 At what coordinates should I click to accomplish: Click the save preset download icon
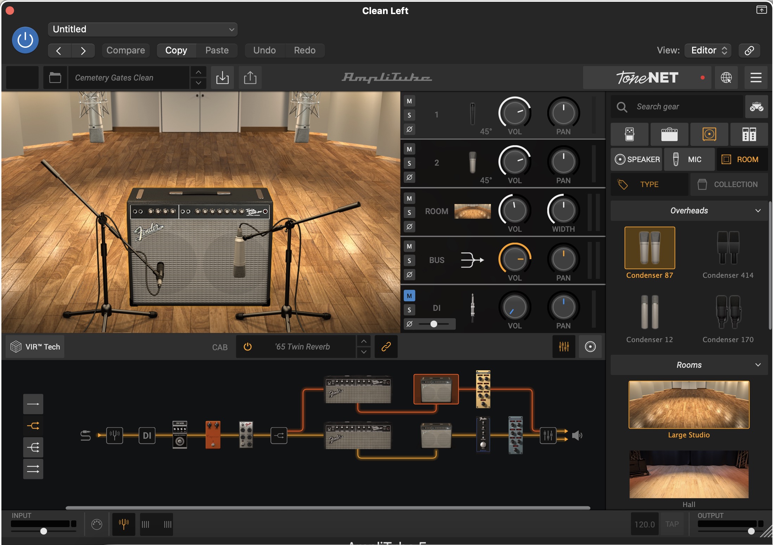pos(222,78)
